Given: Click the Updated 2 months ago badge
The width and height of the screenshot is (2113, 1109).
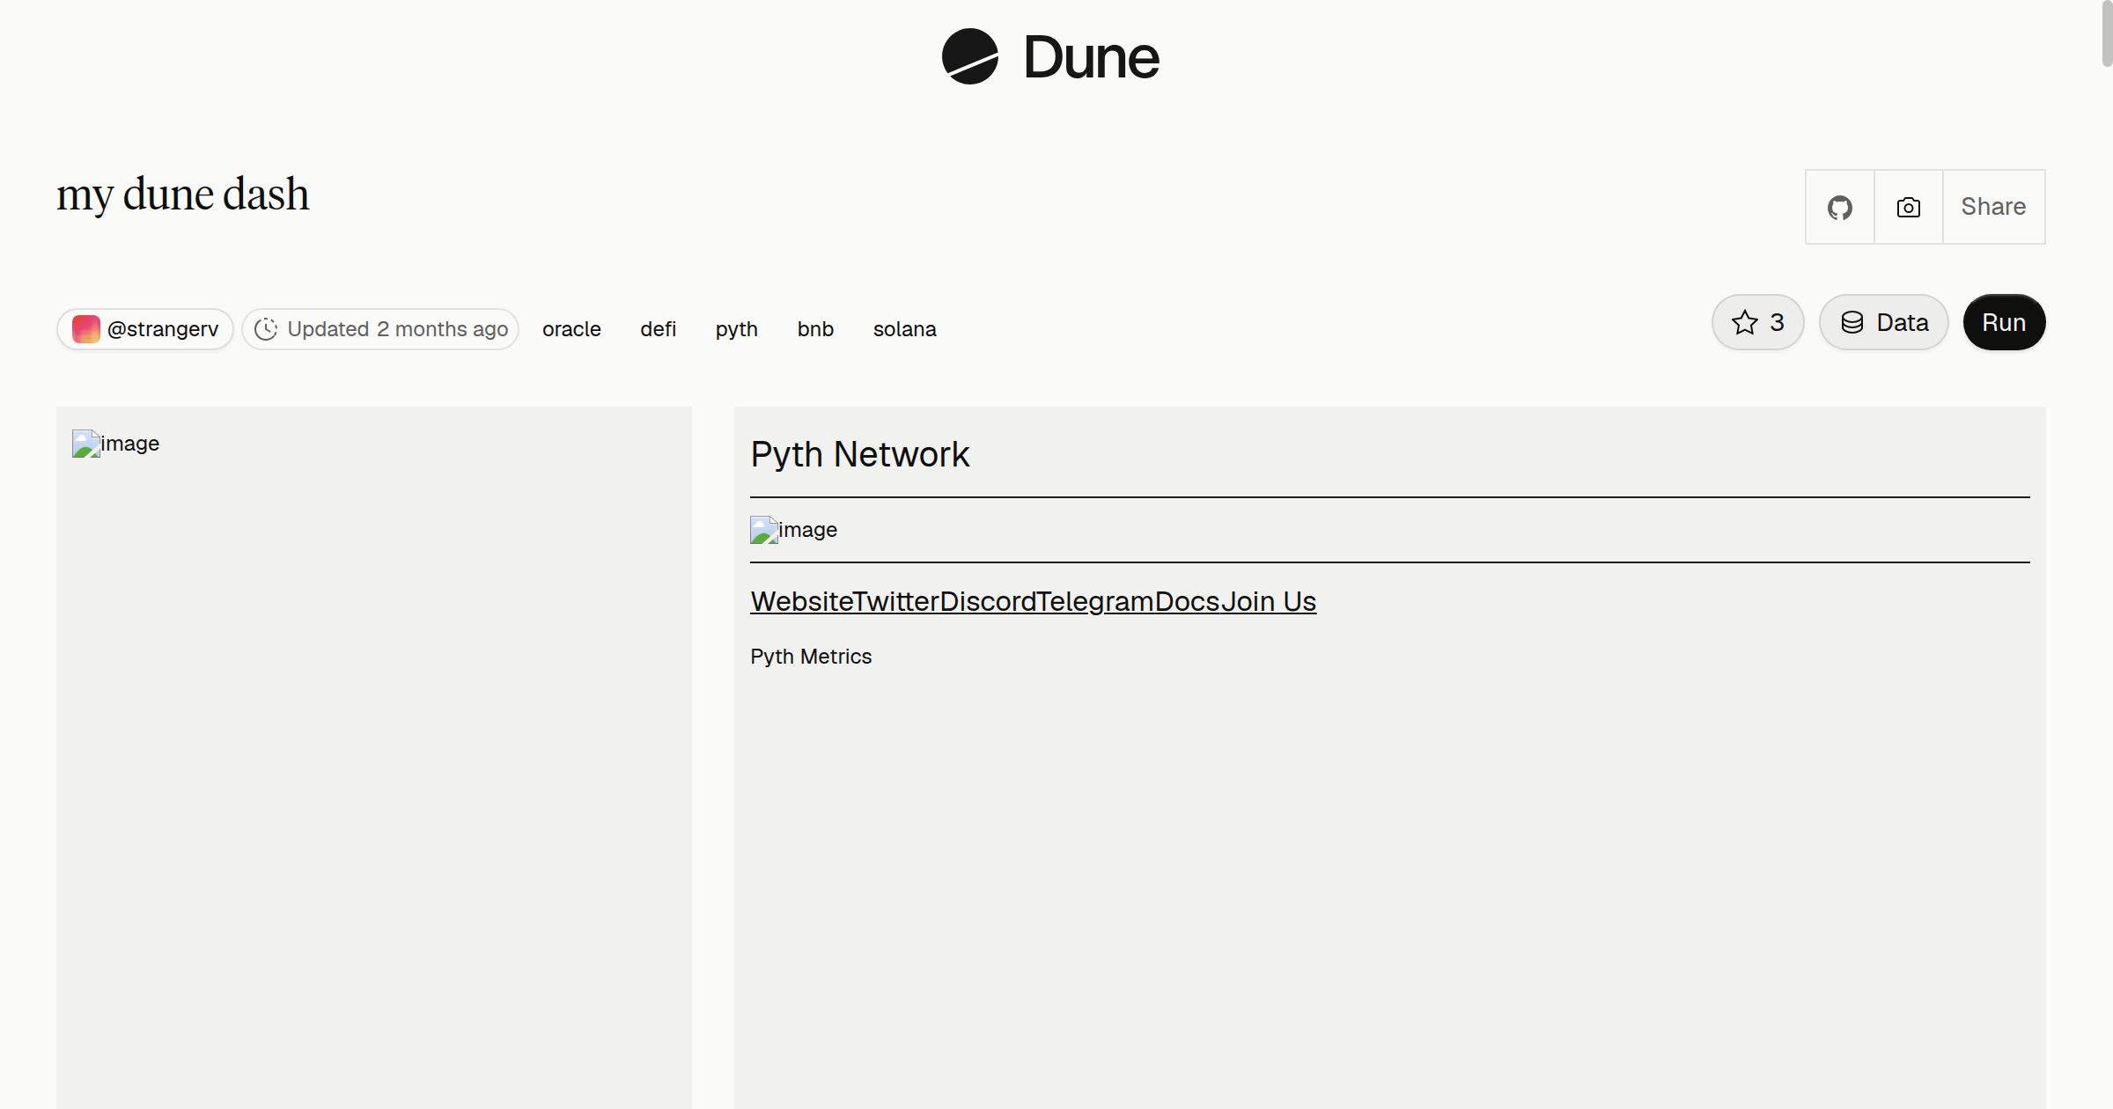Looking at the screenshot, I should coord(380,329).
